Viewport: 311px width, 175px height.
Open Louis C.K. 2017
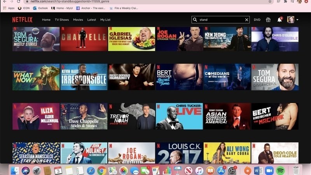pyautogui.click(x=179, y=153)
